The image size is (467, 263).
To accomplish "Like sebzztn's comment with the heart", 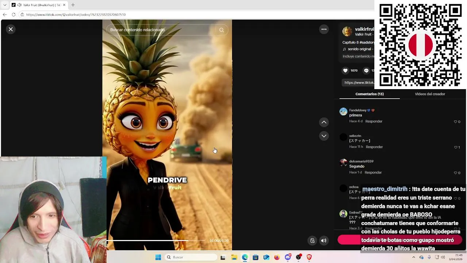I will tap(455, 147).
